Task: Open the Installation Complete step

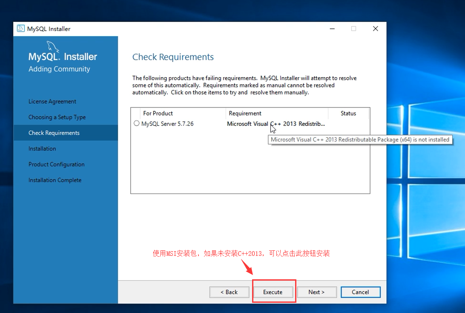Action: (55, 180)
